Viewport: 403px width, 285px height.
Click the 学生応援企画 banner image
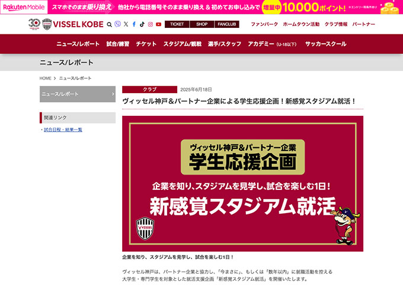pyautogui.click(x=242, y=183)
